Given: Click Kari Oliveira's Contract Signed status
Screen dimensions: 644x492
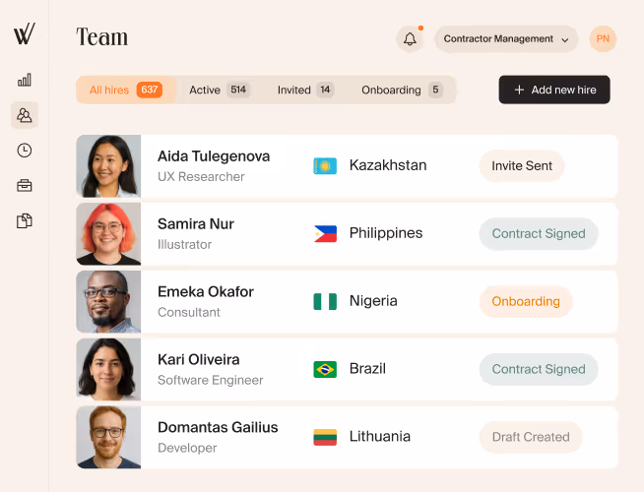Looking at the screenshot, I should point(539,369).
